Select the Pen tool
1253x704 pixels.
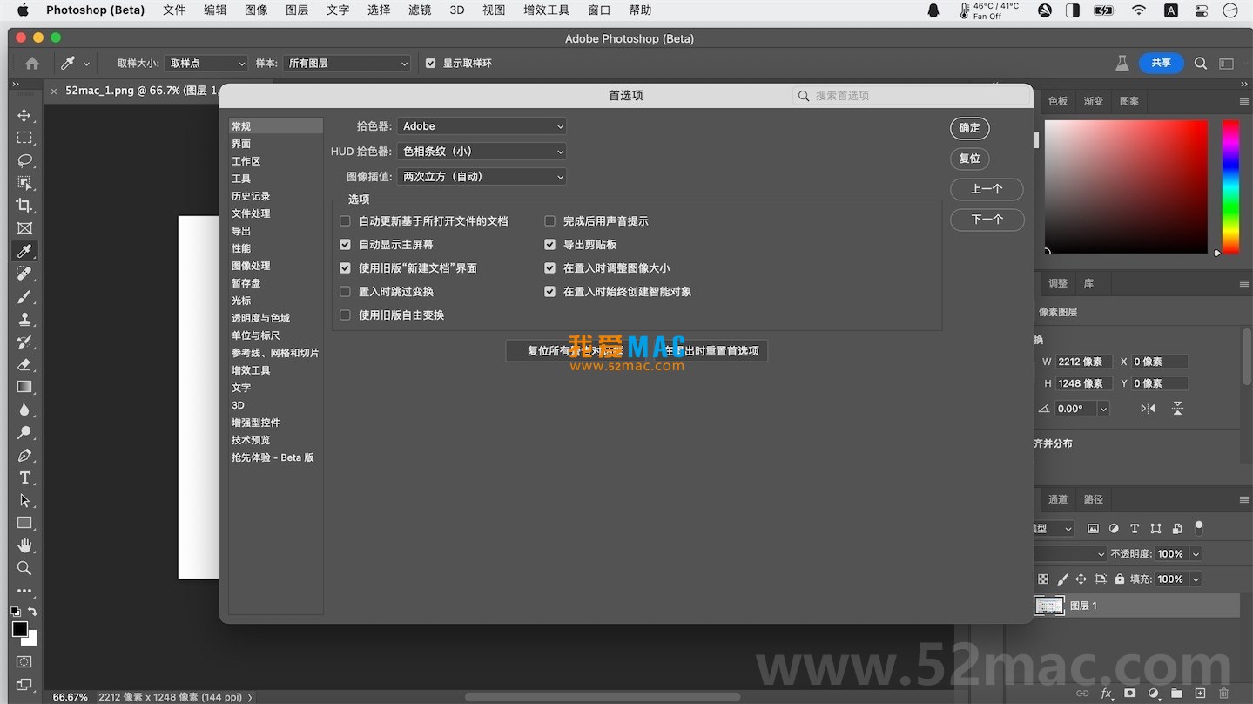click(24, 455)
